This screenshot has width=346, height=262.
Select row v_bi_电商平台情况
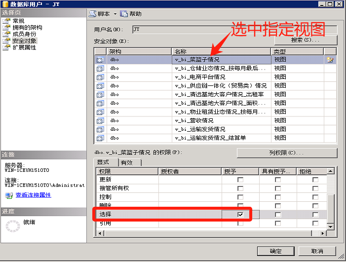tap(215, 77)
